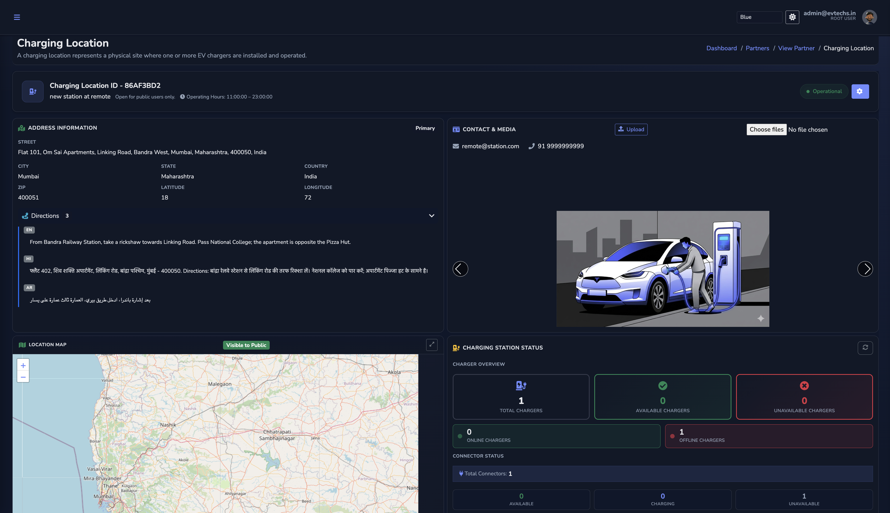This screenshot has width=890, height=513.
Task: Click the Operational status badge
Action: click(824, 91)
